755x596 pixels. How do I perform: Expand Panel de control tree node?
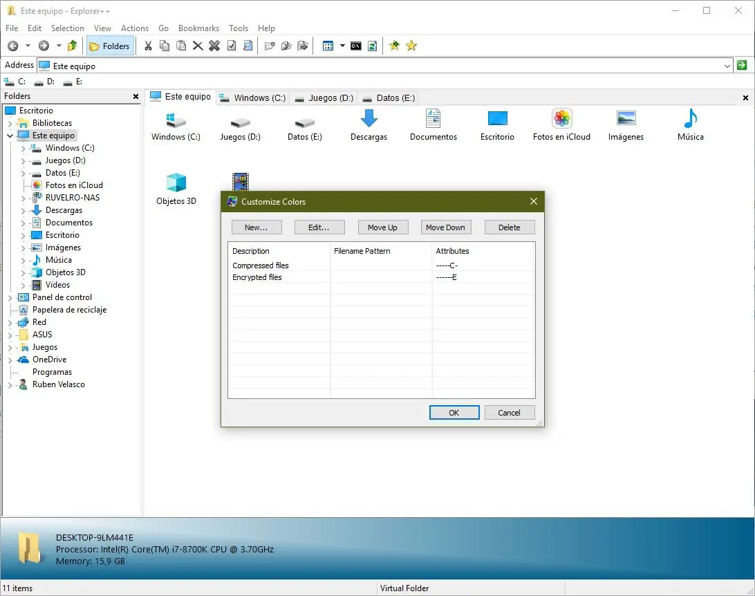coord(10,297)
